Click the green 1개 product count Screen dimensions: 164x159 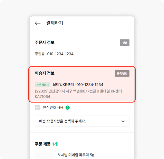[55, 144]
